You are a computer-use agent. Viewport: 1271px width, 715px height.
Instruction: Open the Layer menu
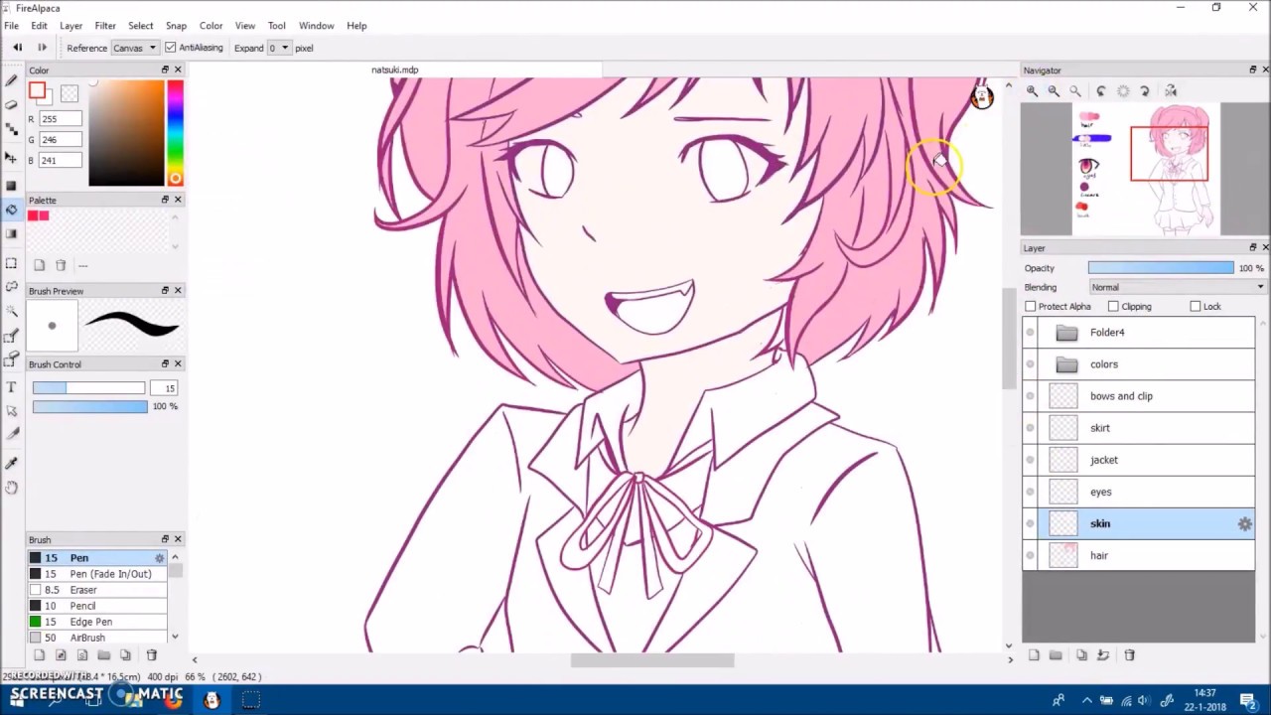point(71,26)
